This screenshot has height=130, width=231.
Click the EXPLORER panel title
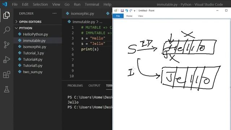coord(26,14)
